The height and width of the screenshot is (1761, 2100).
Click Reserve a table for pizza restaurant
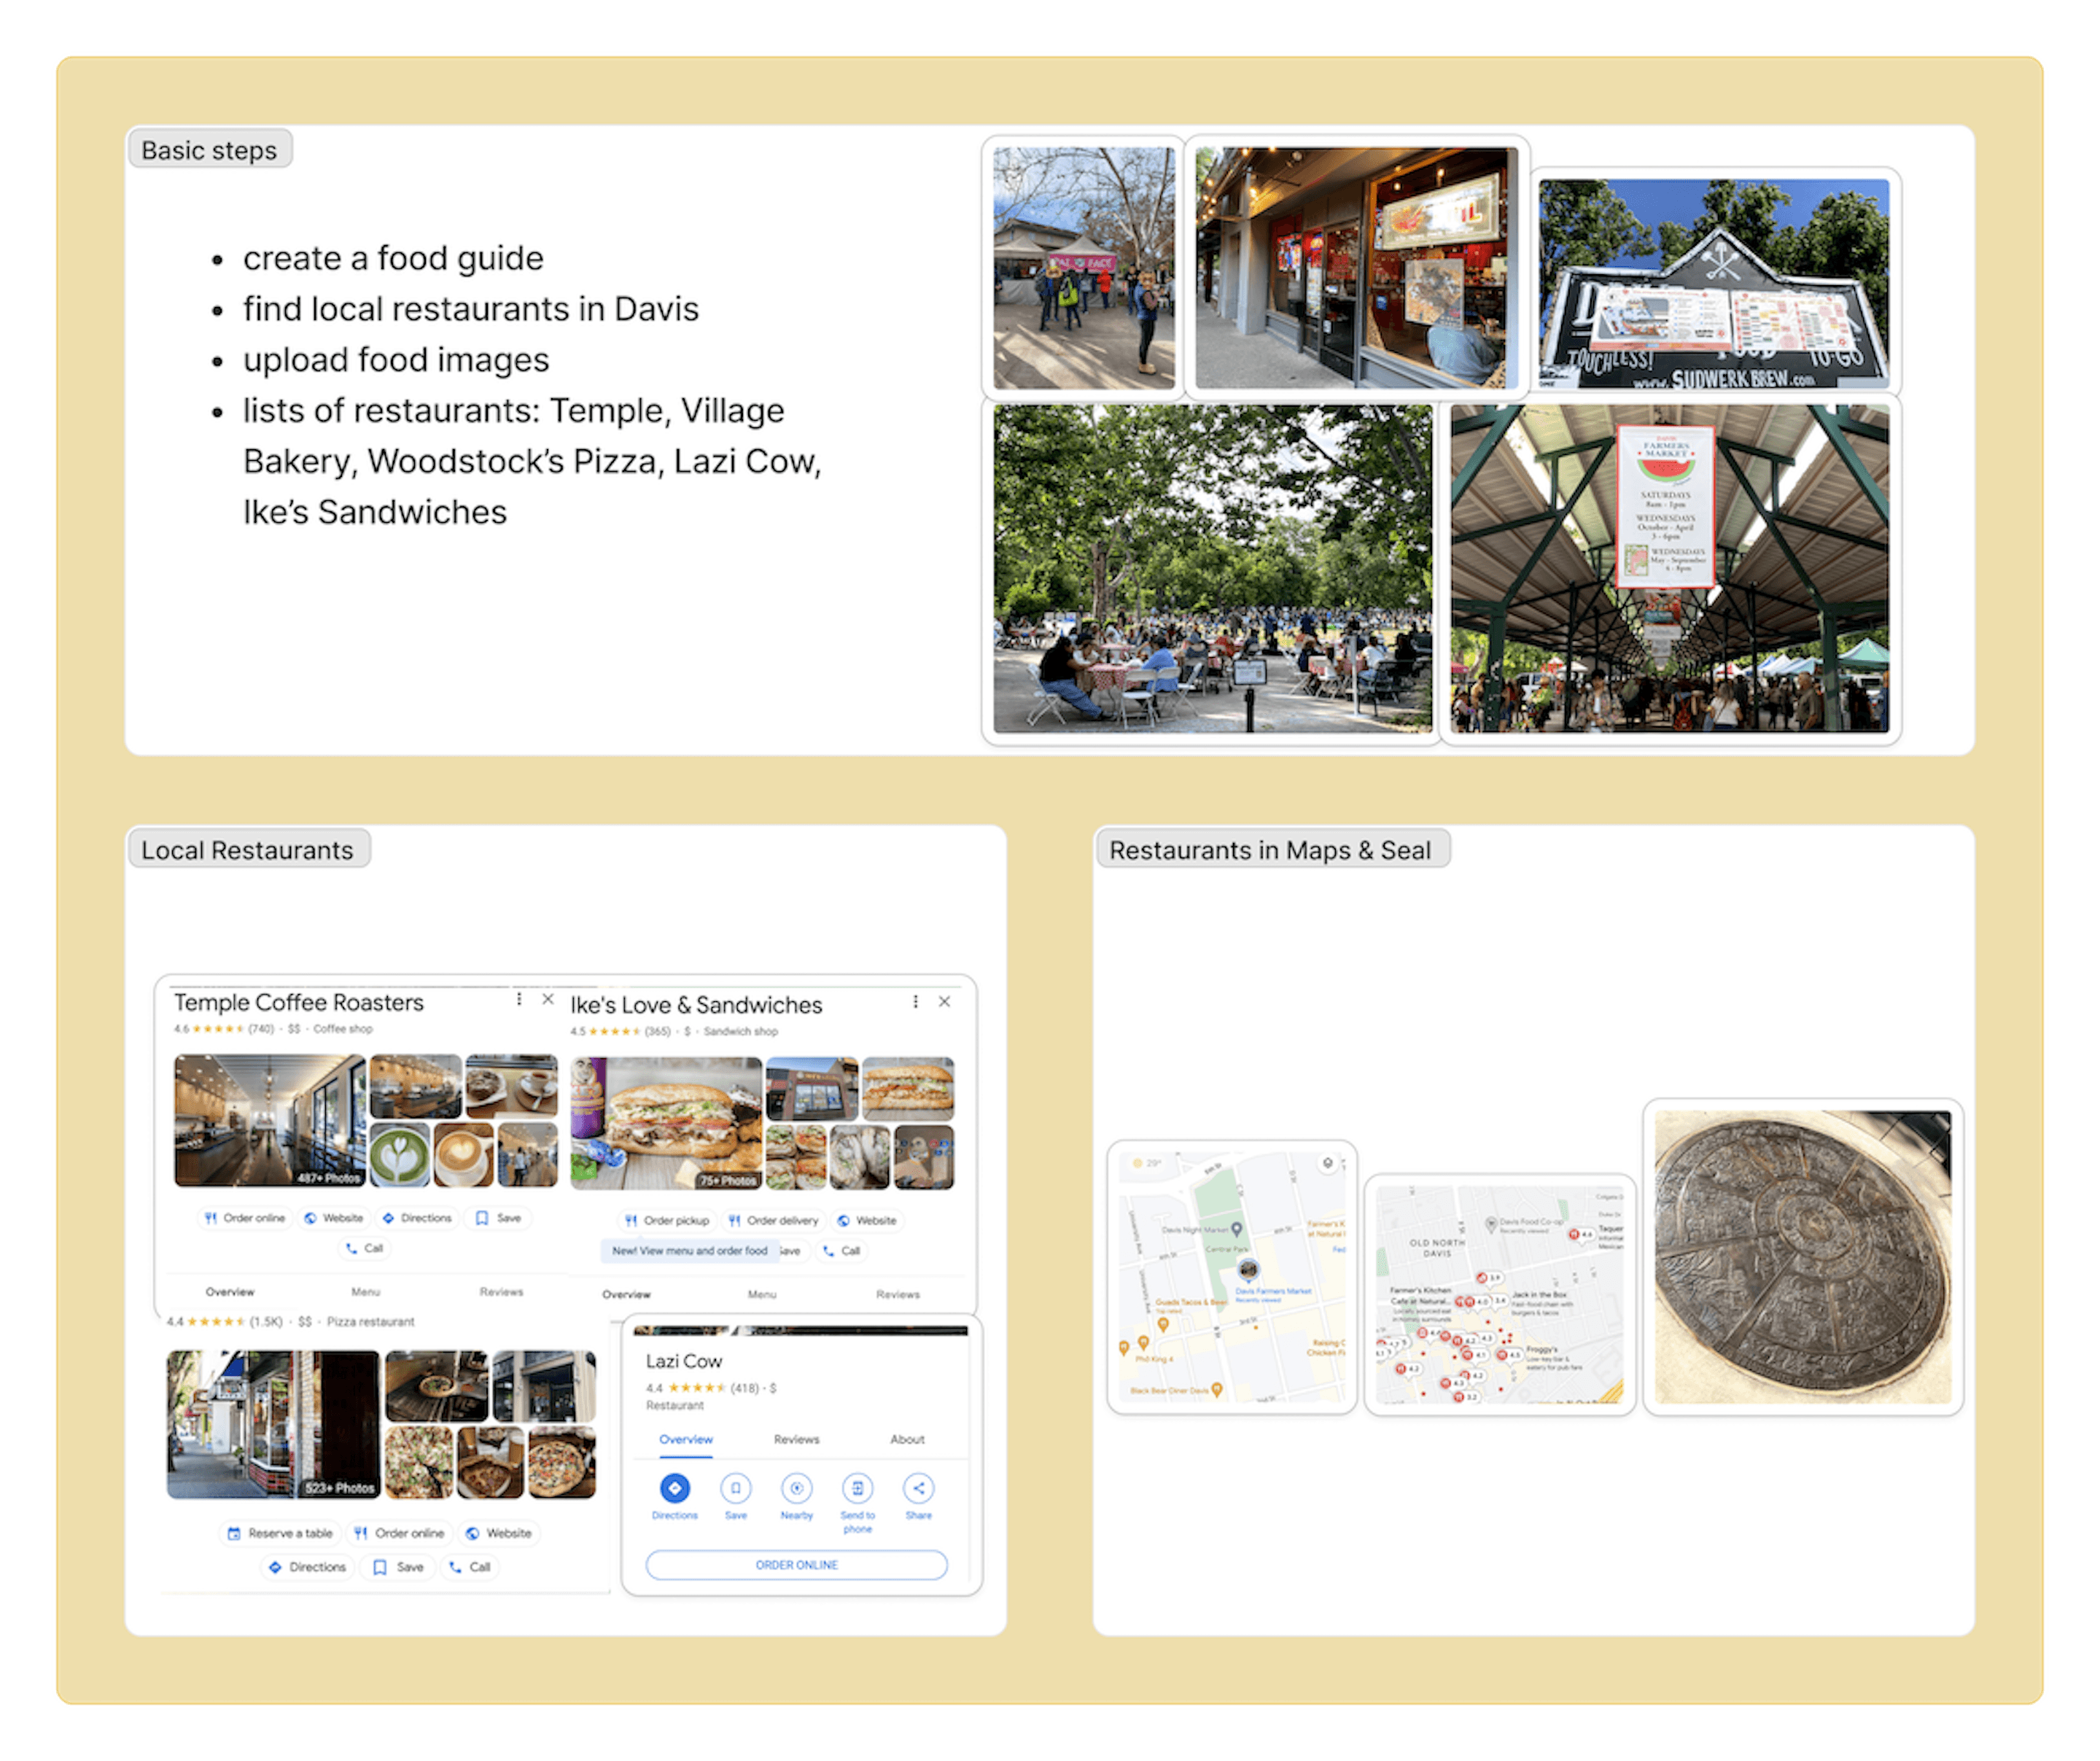coord(280,1533)
